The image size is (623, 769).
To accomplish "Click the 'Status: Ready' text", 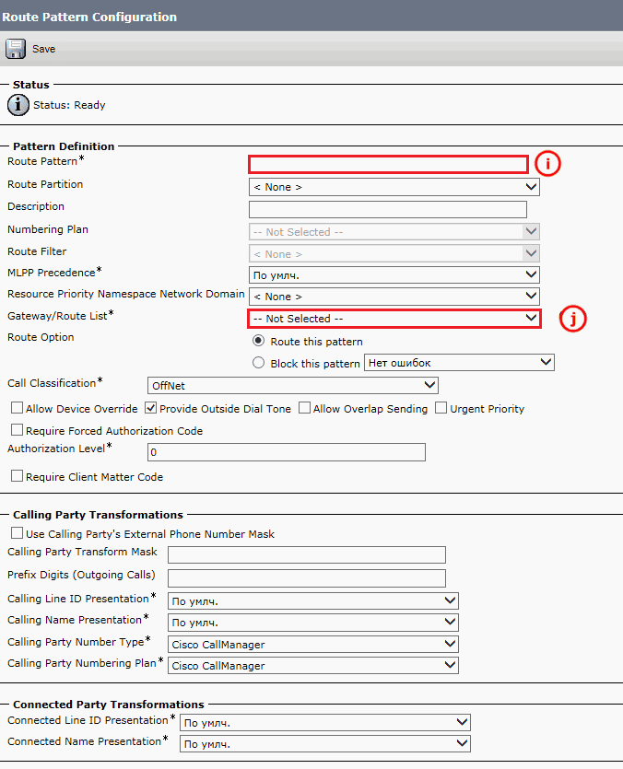I will point(69,105).
